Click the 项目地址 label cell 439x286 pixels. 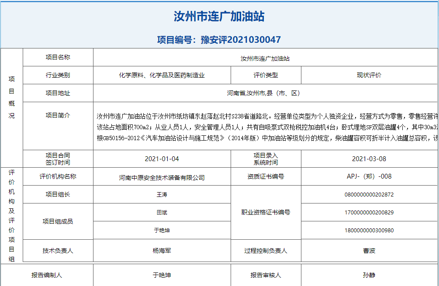pyautogui.click(x=58, y=93)
